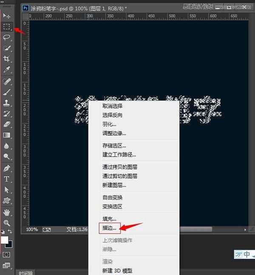This screenshot has height=275, width=255.
Task: Click the horizontal scrollbar thumb
Action: (196, 230)
